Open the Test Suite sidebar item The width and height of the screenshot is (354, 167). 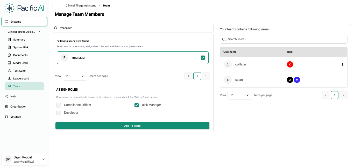[x=19, y=71]
